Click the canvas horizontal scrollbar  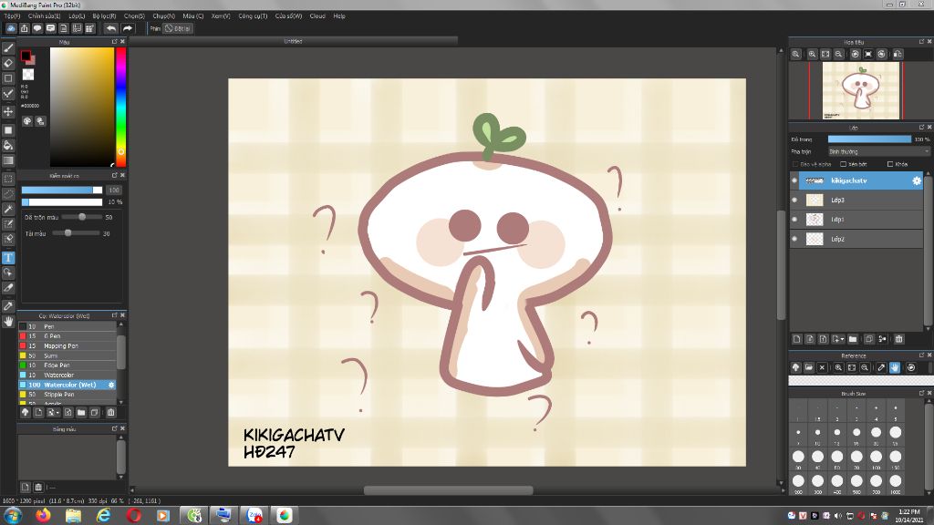tap(448, 490)
